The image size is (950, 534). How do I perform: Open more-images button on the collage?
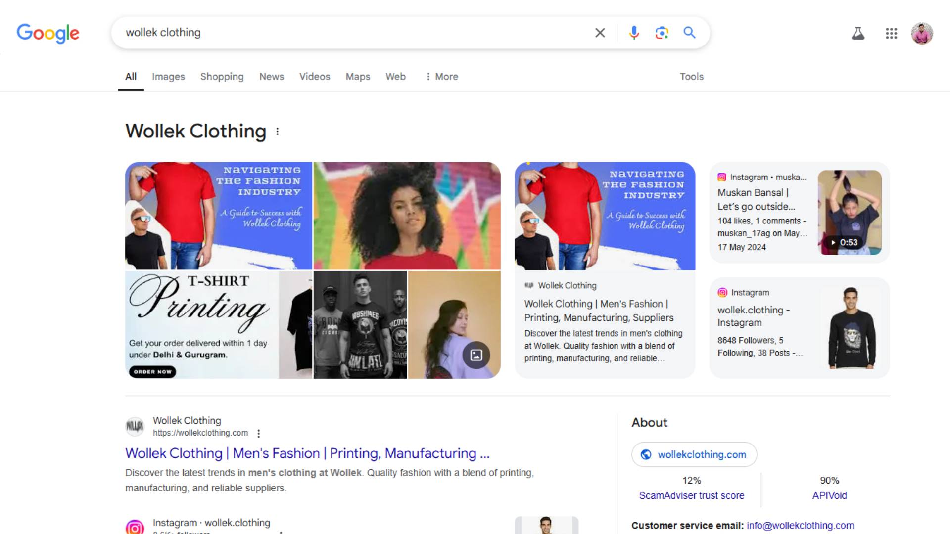(476, 355)
